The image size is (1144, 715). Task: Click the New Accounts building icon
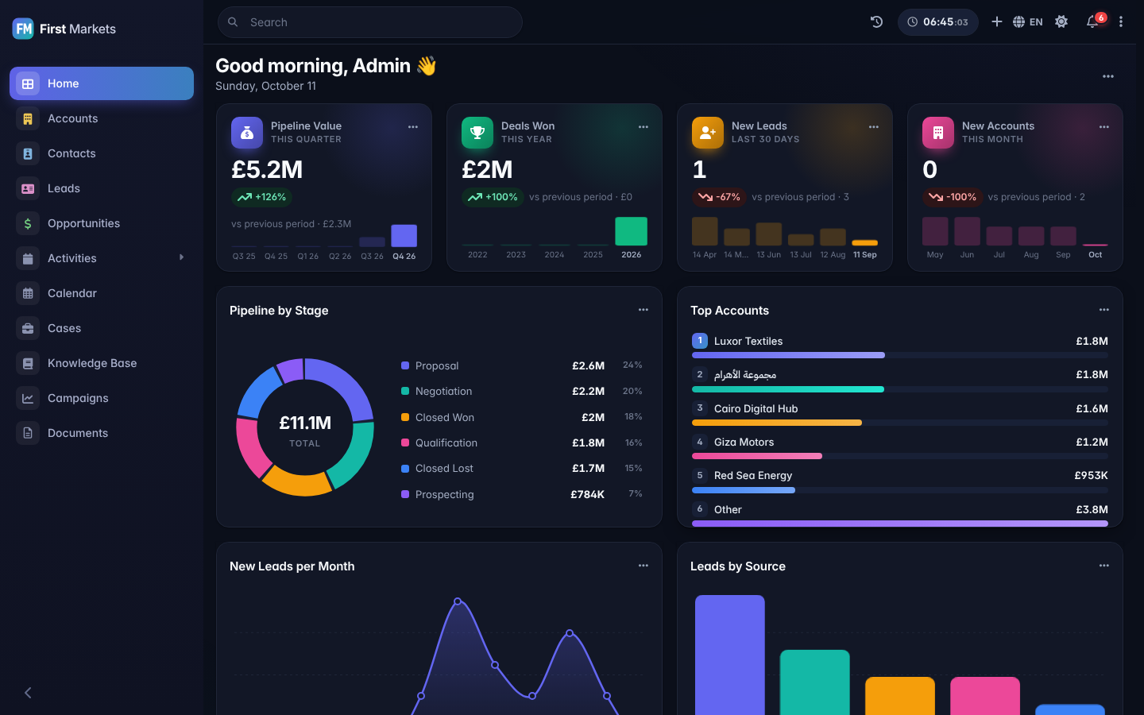(x=938, y=133)
